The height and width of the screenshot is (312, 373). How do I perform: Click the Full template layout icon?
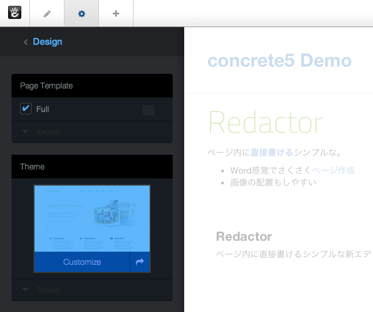(149, 110)
